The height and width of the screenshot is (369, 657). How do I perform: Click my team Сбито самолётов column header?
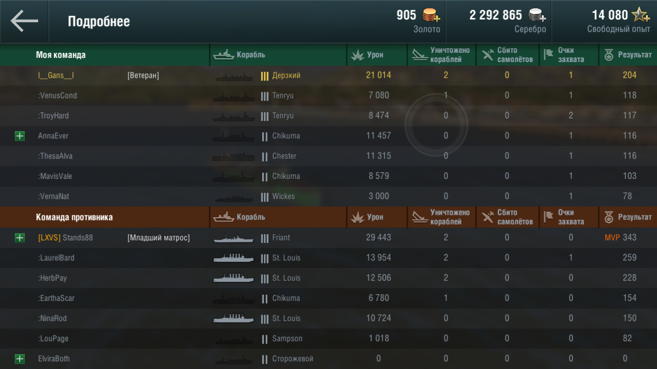tap(508, 55)
